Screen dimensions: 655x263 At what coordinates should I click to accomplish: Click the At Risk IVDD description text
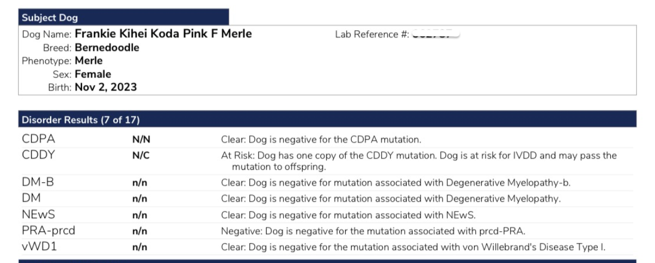tap(419, 161)
